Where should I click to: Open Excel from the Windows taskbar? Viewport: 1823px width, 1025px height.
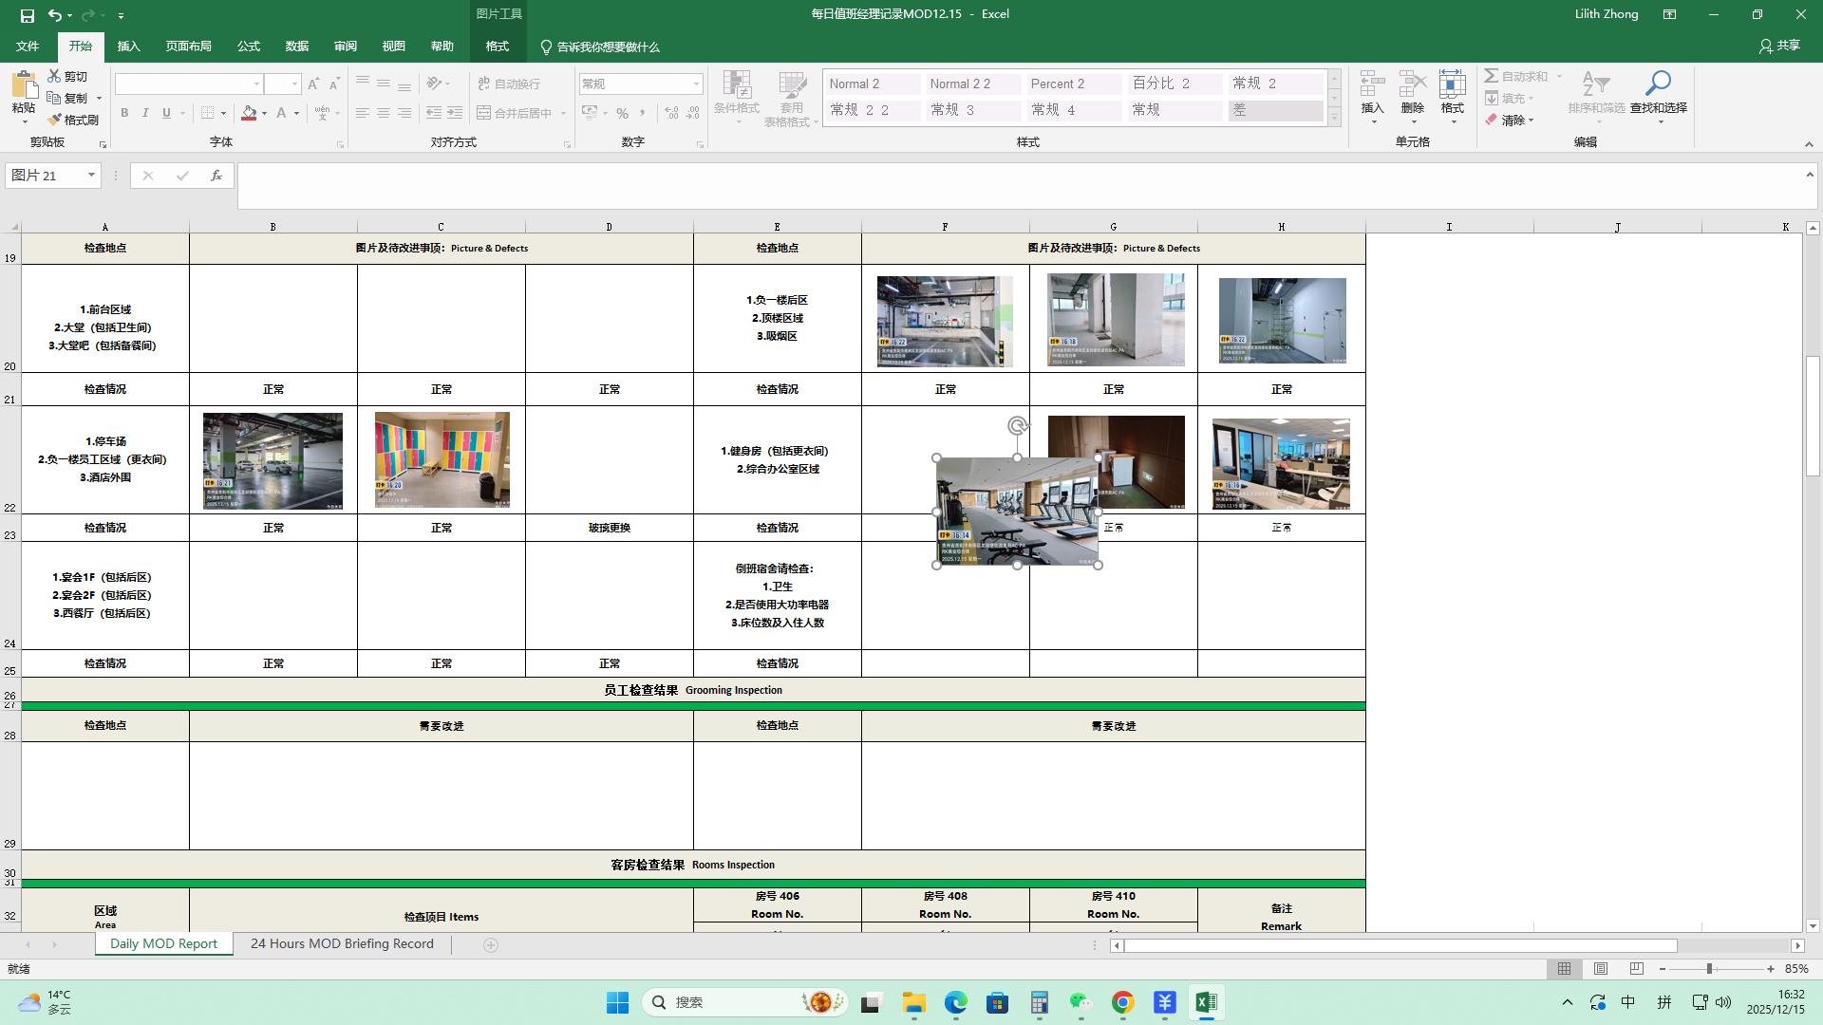click(1206, 1002)
